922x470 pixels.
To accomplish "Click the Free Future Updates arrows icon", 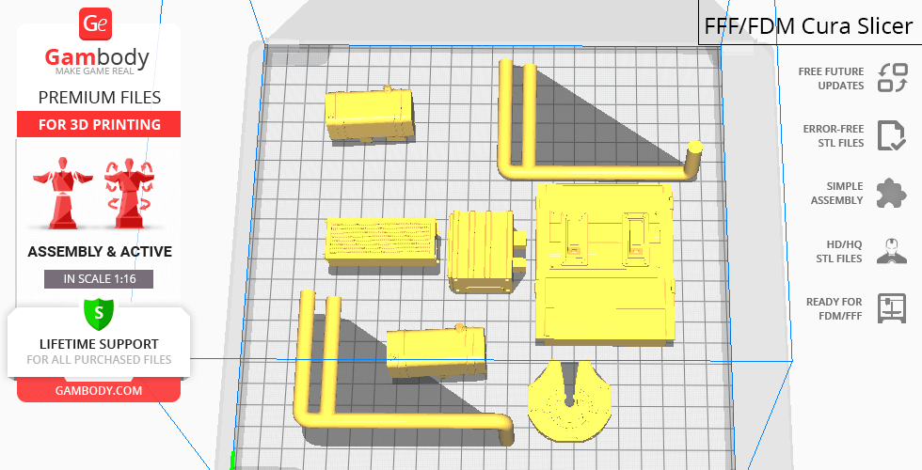I will tap(890, 78).
